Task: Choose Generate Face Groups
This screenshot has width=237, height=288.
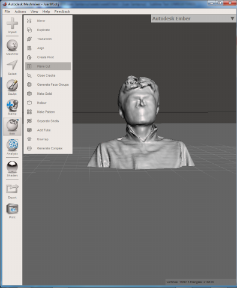Action: [48, 85]
